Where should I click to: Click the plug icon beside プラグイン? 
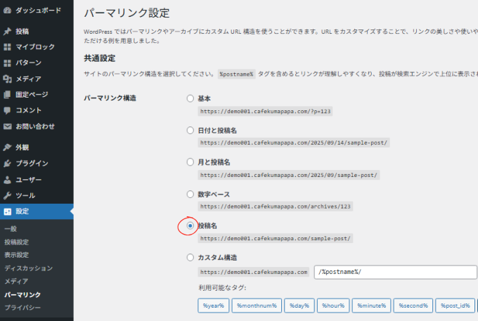tap(7, 164)
